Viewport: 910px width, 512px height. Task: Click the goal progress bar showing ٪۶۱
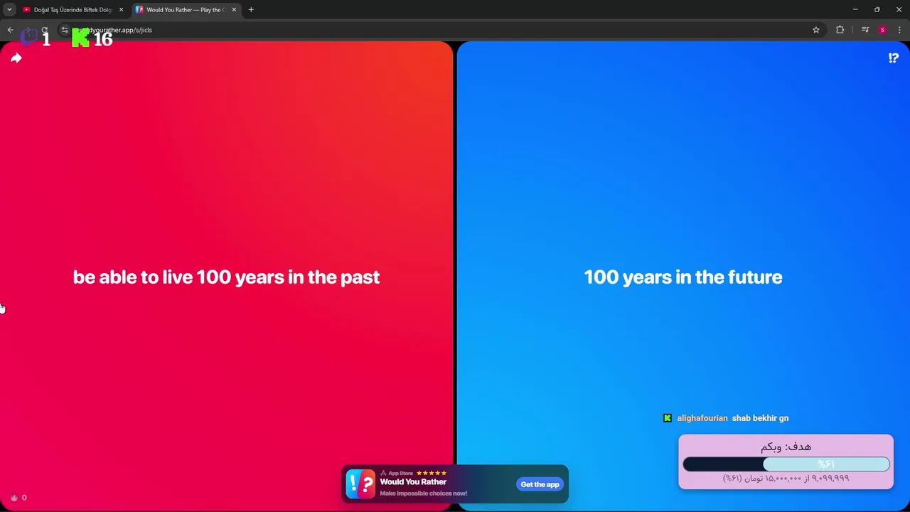click(x=786, y=464)
